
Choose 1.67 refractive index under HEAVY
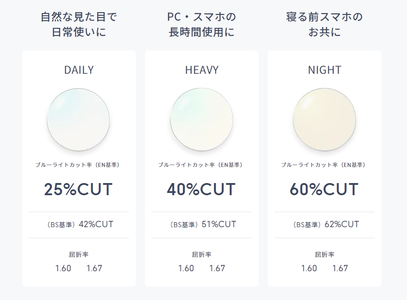click(x=217, y=268)
